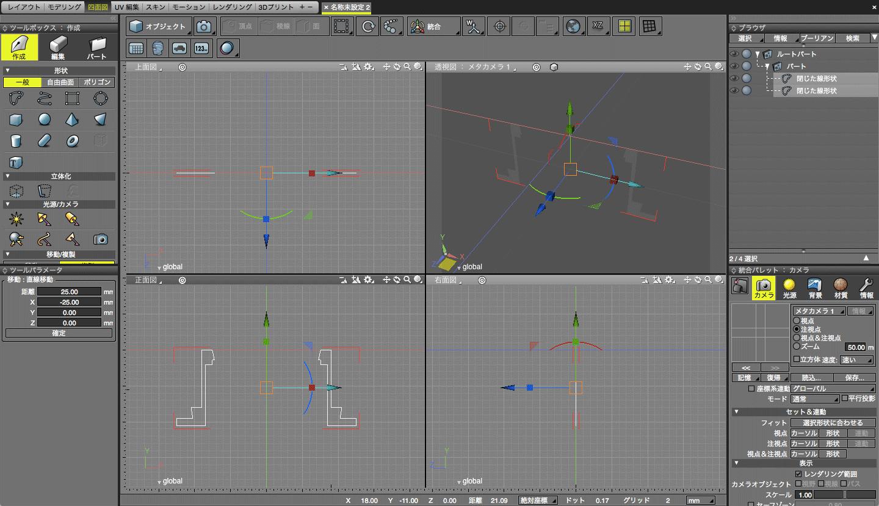Hide the ルートパート in browser
879x506 pixels.
point(734,54)
